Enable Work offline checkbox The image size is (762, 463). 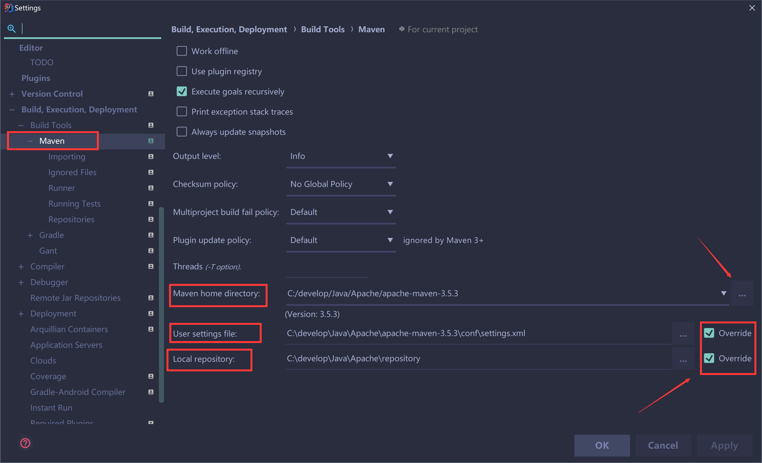click(x=182, y=51)
